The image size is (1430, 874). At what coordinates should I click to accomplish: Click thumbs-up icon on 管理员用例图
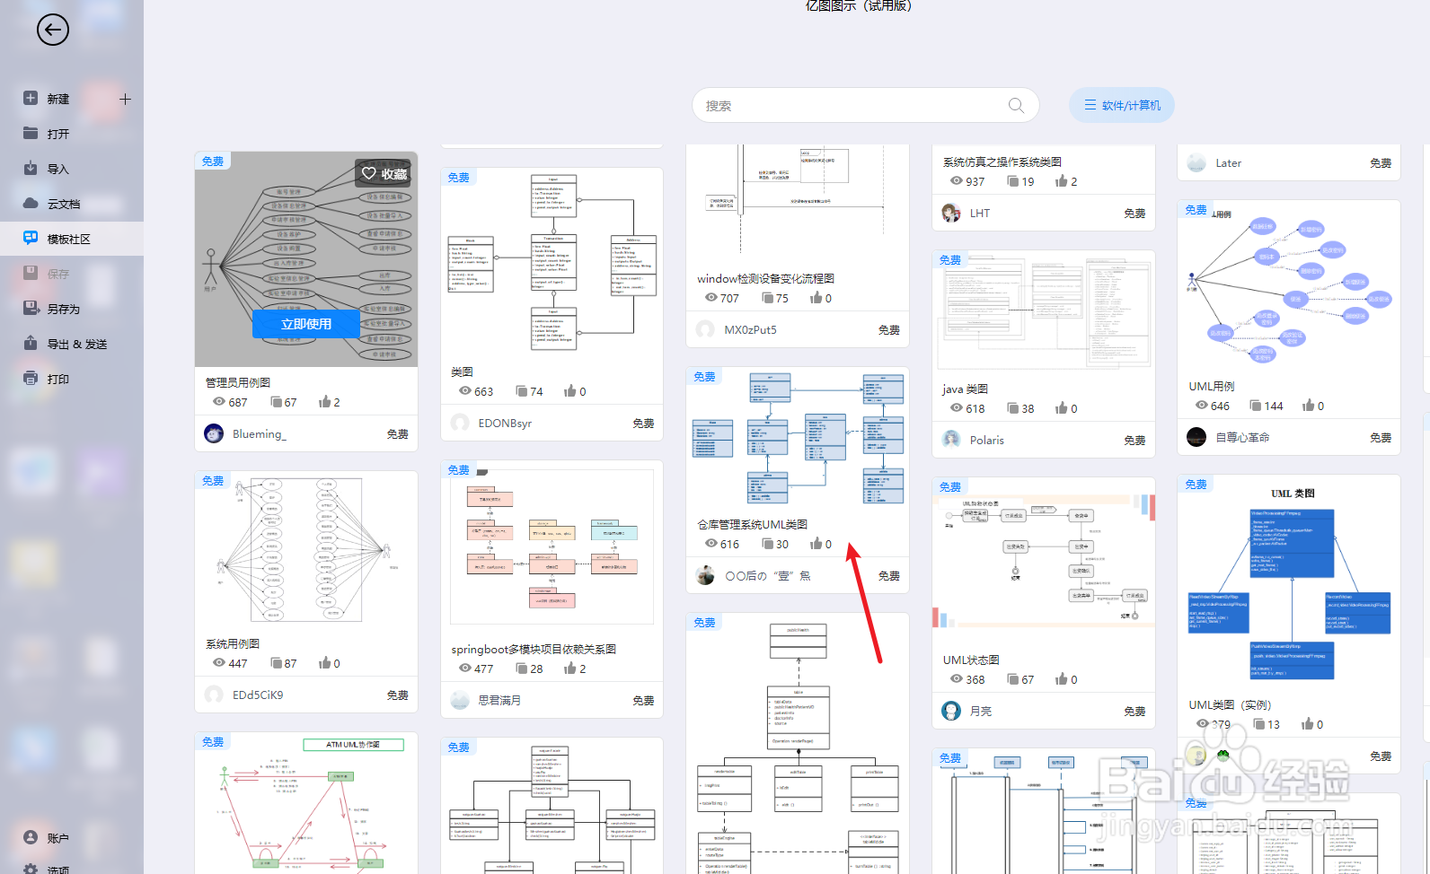[324, 401]
